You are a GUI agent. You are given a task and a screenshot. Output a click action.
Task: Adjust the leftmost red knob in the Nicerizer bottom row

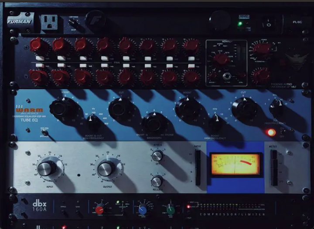pyautogui.click(x=37, y=77)
